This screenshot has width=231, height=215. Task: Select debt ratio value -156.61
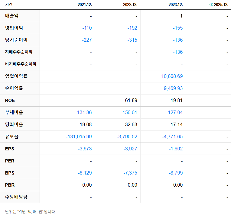click(129, 112)
